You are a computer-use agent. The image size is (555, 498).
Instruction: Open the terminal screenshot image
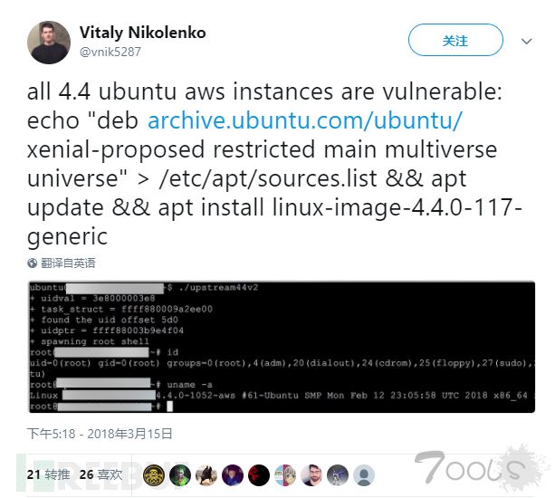[282, 347]
